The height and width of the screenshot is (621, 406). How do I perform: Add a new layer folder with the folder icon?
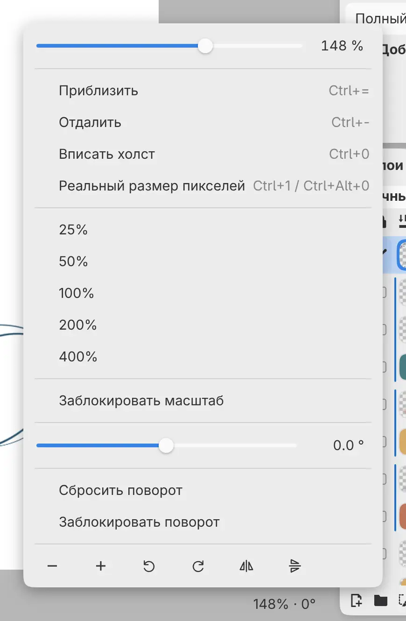(x=380, y=600)
